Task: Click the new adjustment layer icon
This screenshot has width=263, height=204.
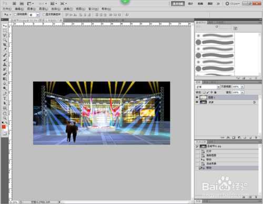Action: [239, 138]
